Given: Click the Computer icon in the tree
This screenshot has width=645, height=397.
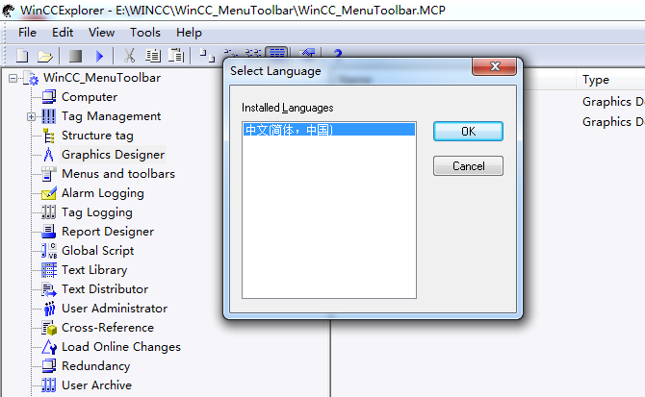Looking at the screenshot, I should point(48,97).
